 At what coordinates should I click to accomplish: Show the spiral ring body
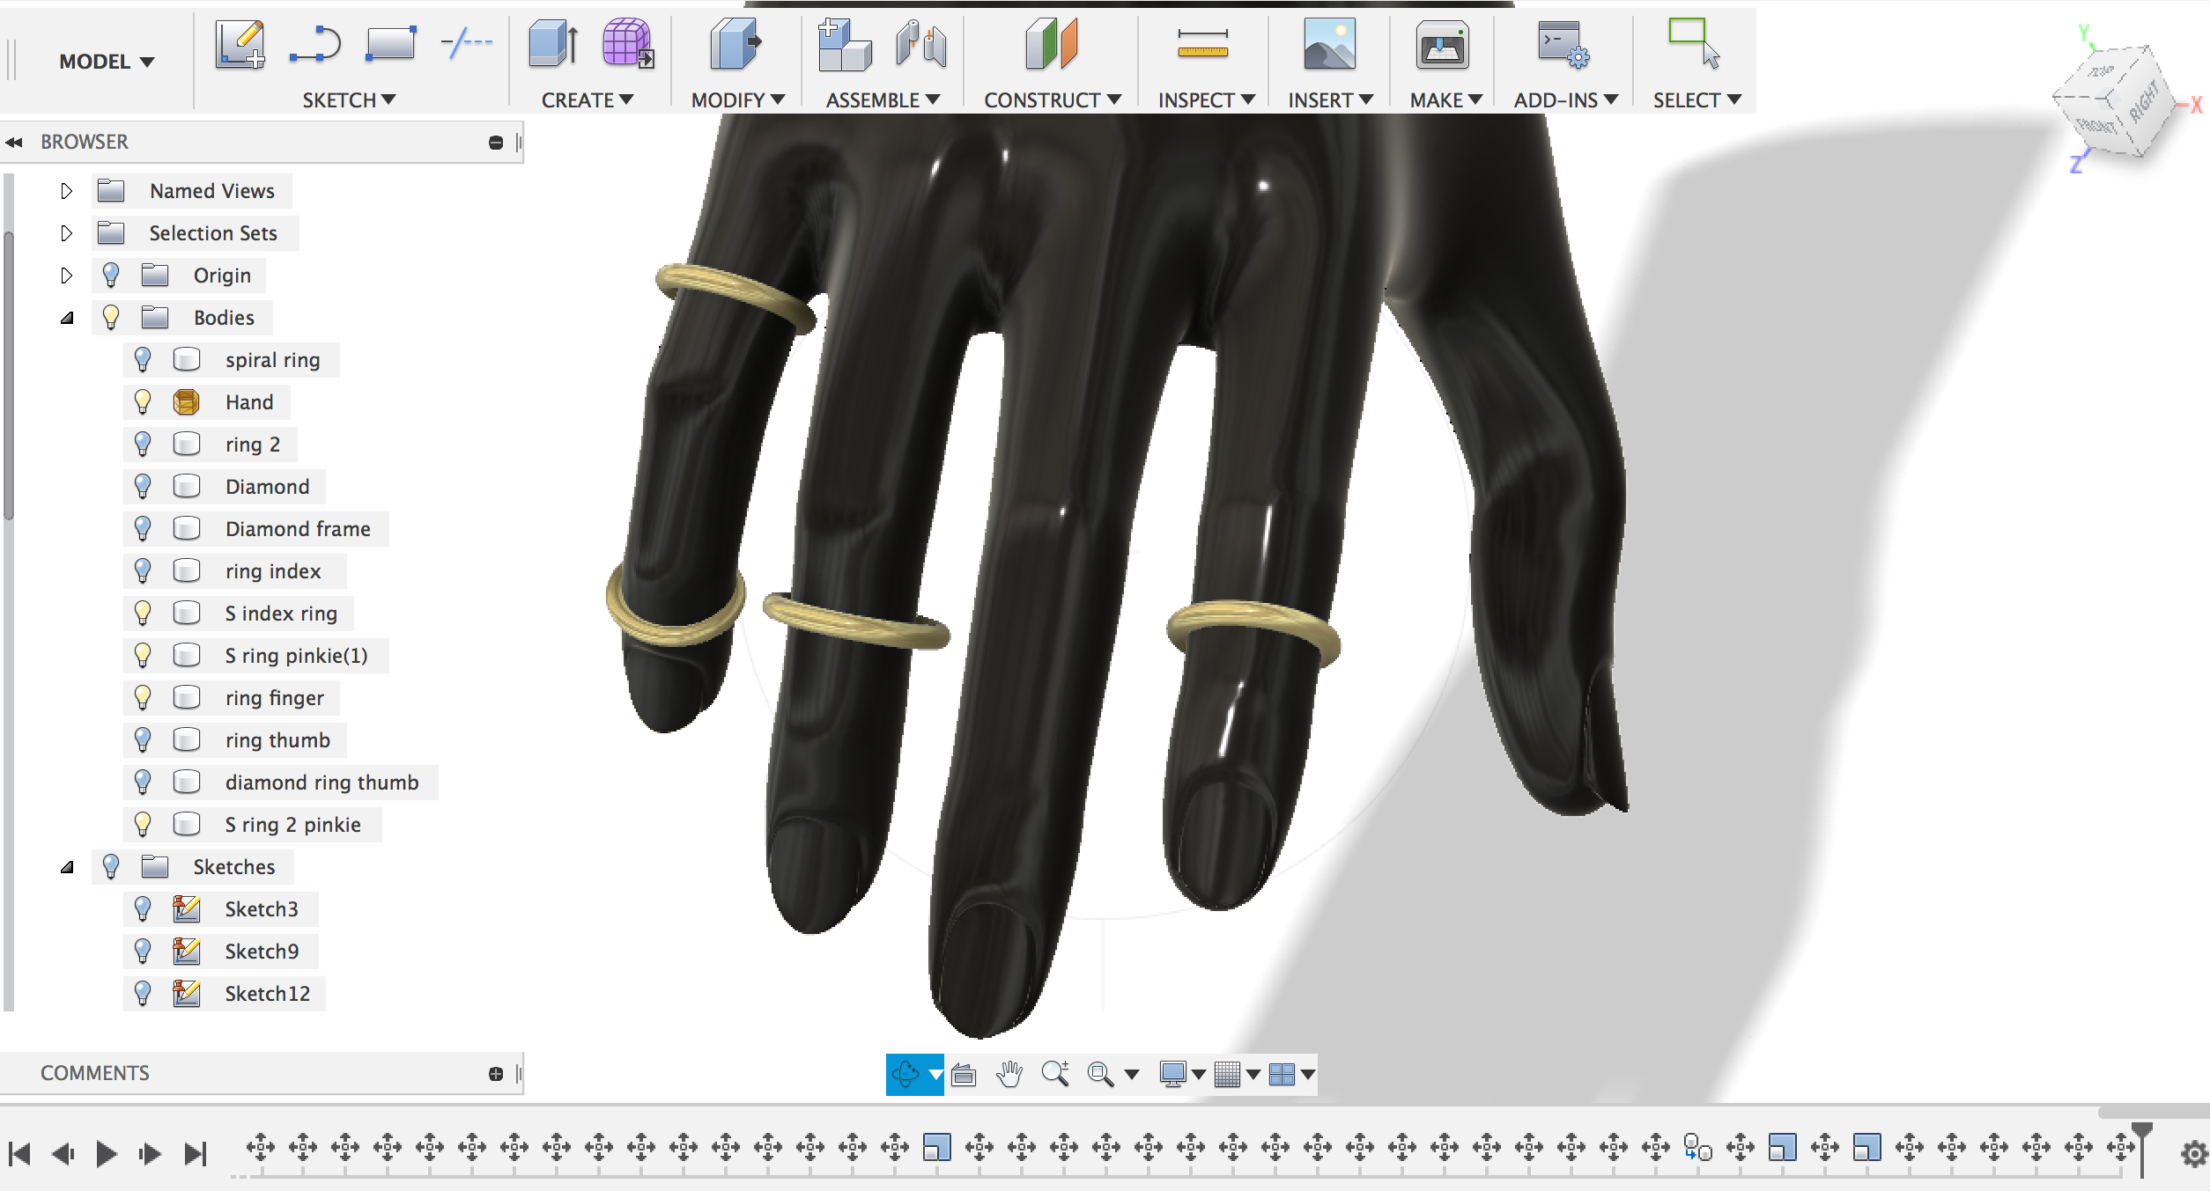[143, 360]
